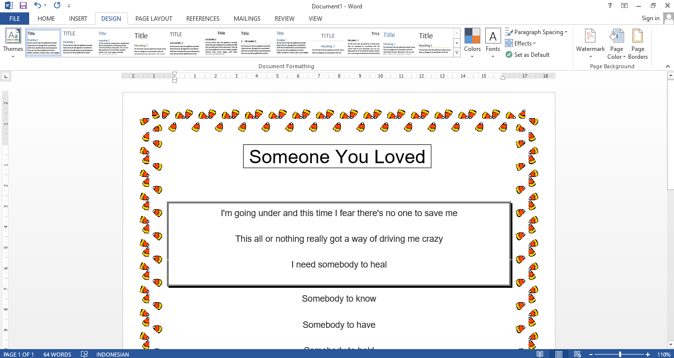The height and width of the screenshot is (358, 674).
Task: Click 64 WORDS word count
Action: (x=57, y=354)
